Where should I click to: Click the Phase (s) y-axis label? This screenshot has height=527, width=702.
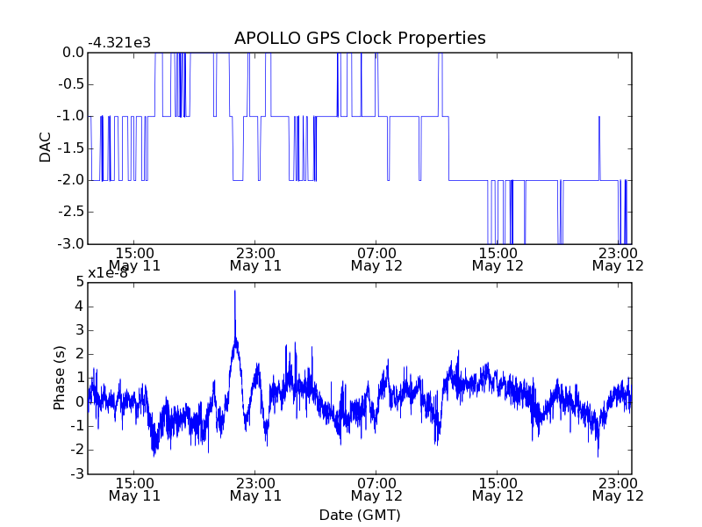(x=59, y=378)
